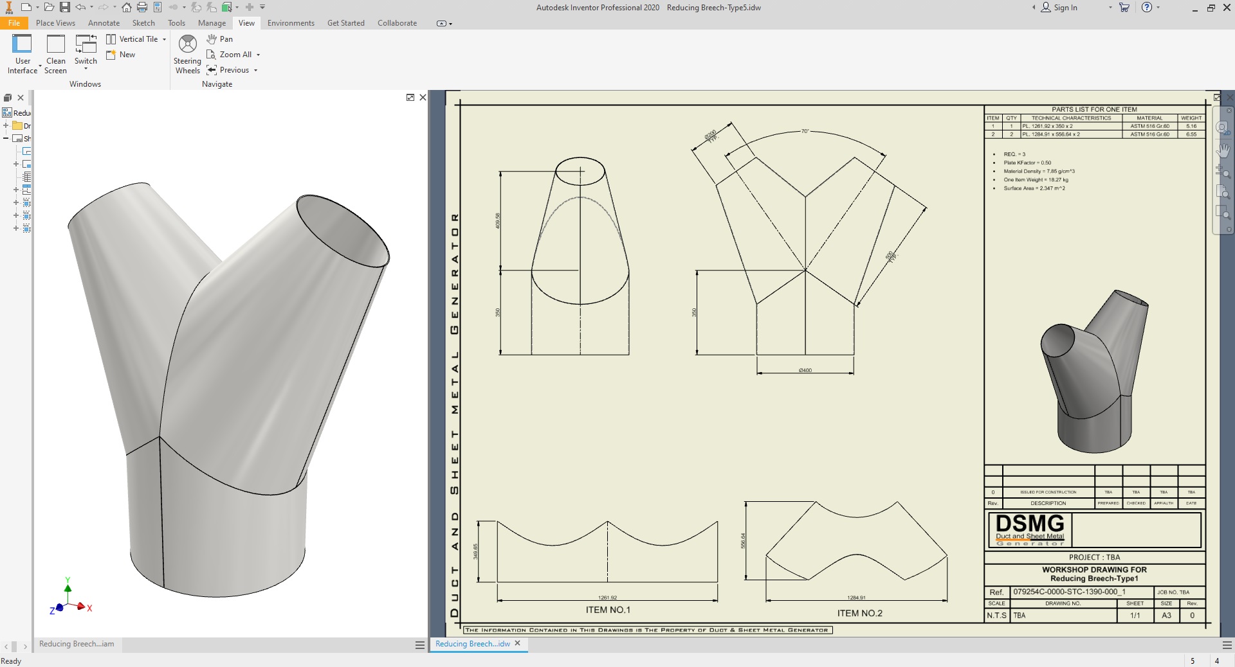Open the File menu
This screenshot has height=667, width=1235.
coord(14,22)
